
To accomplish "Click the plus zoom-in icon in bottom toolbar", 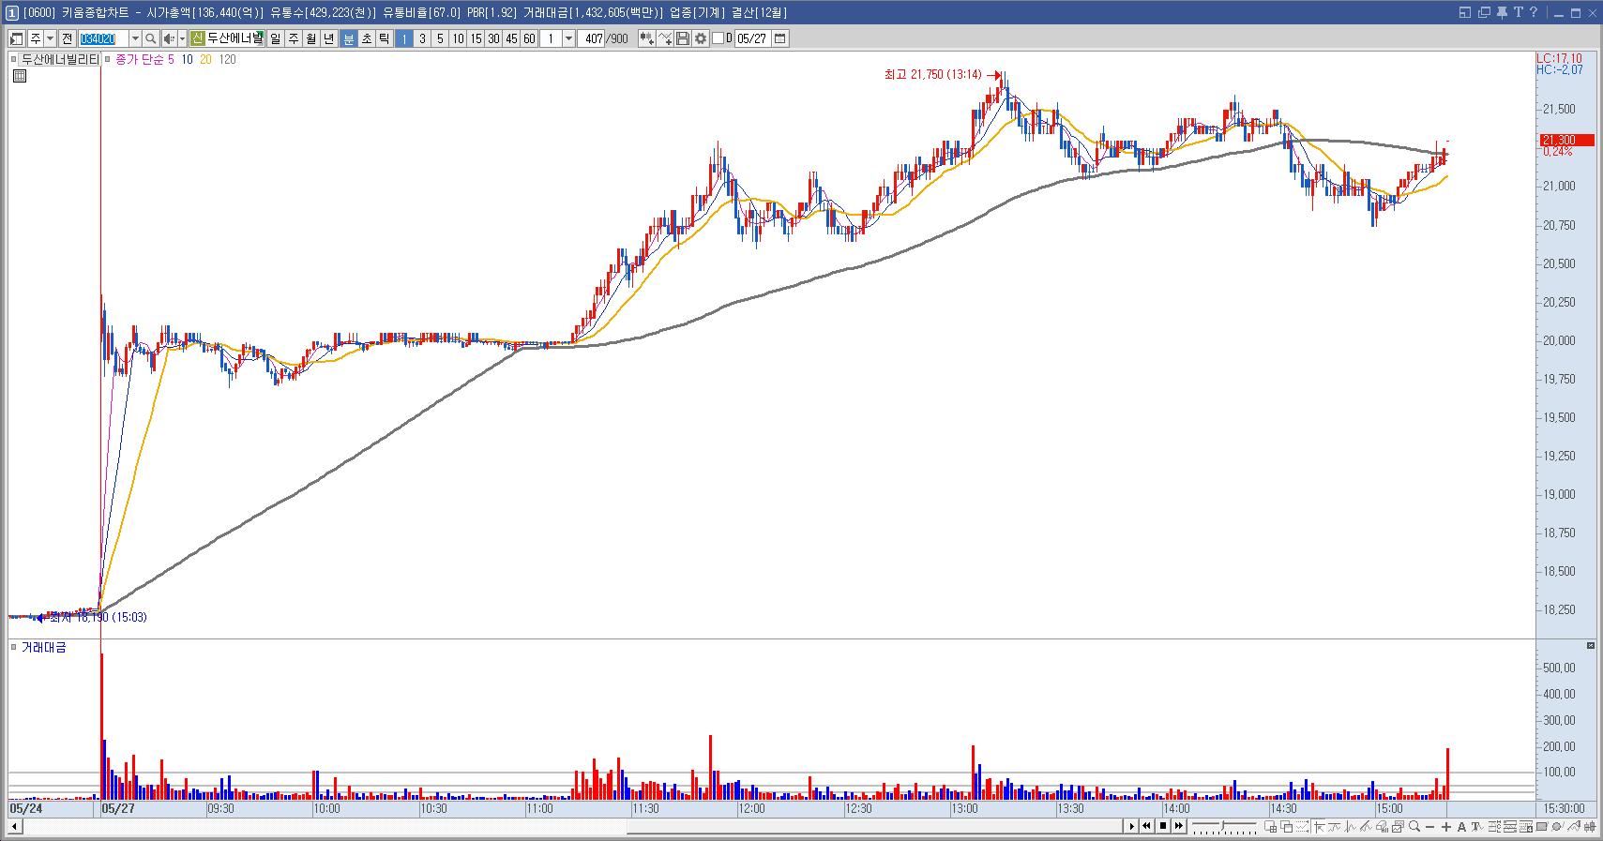I will click(1446, 827).
